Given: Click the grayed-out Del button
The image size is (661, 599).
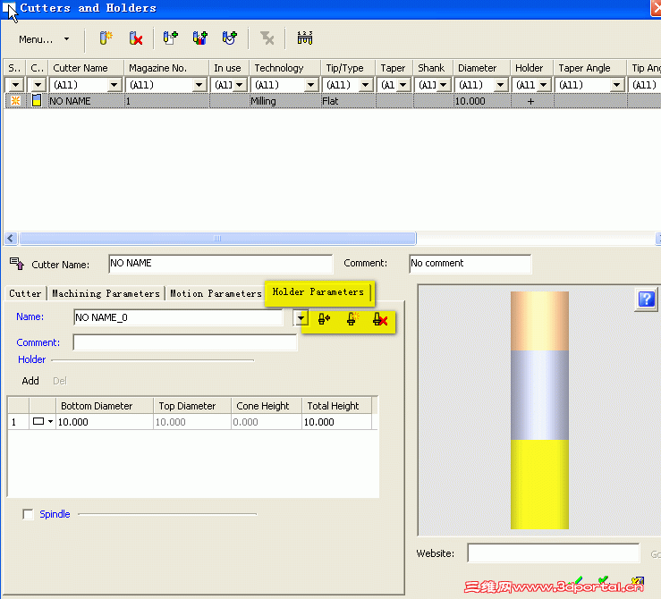Looking at the screenshot, I should (x=60, y=381).
